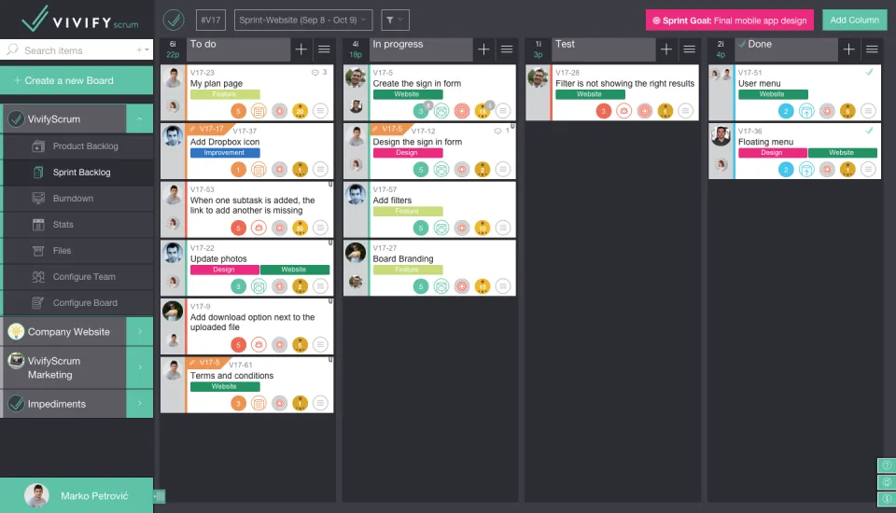
Task: Click the V17-5 parent tag on Terms and conditions
Action: pyautogui.click(x=207, y=362)
